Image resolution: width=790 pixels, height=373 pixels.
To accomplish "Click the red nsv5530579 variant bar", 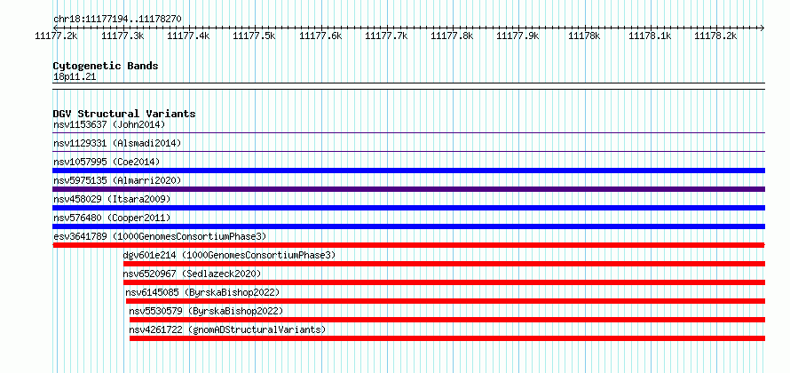I will pyautogui.click(x=447, y=320).
